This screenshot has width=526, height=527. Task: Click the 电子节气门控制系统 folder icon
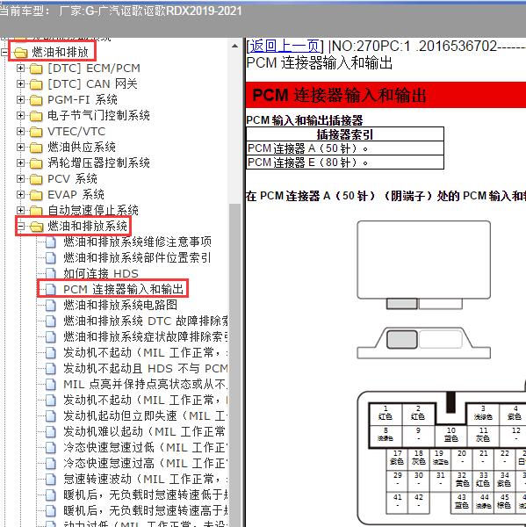tap(36, 116)
